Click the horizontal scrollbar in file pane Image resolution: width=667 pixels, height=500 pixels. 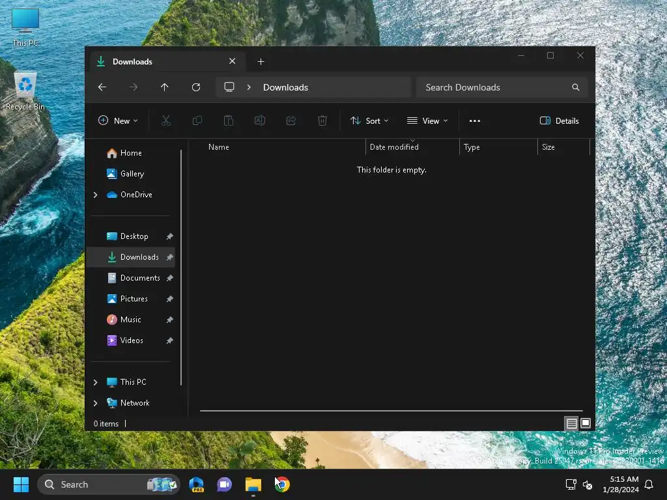391,411
